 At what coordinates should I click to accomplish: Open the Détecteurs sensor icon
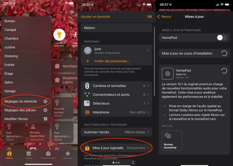87,103
